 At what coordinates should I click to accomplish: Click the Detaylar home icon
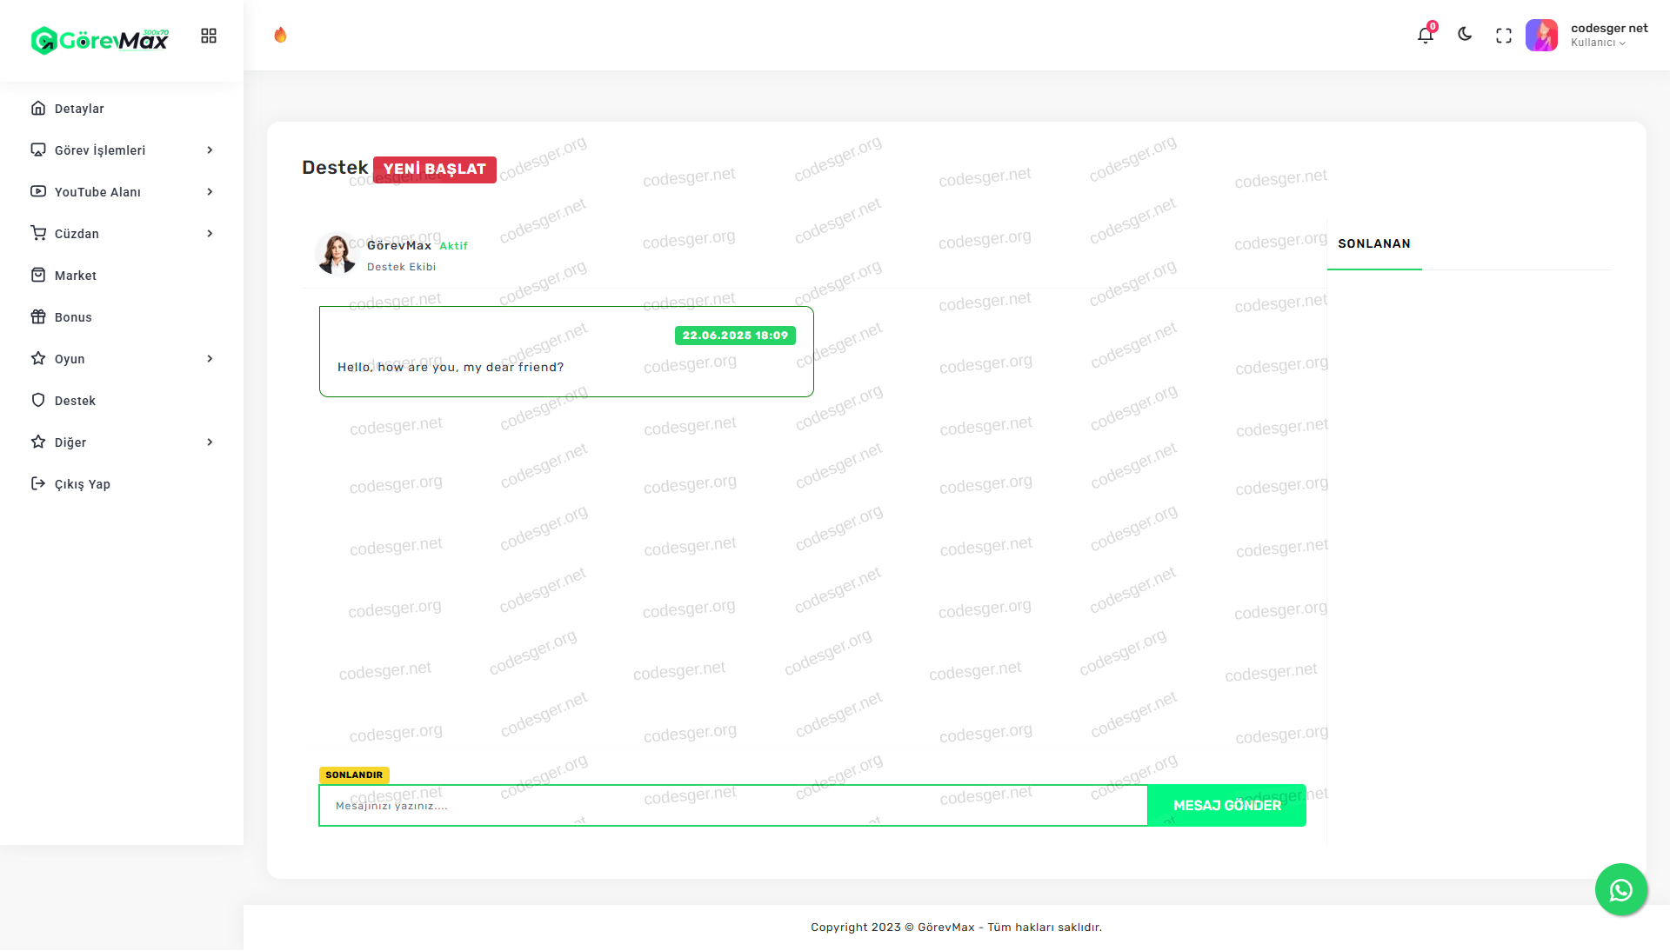point(38,109)
